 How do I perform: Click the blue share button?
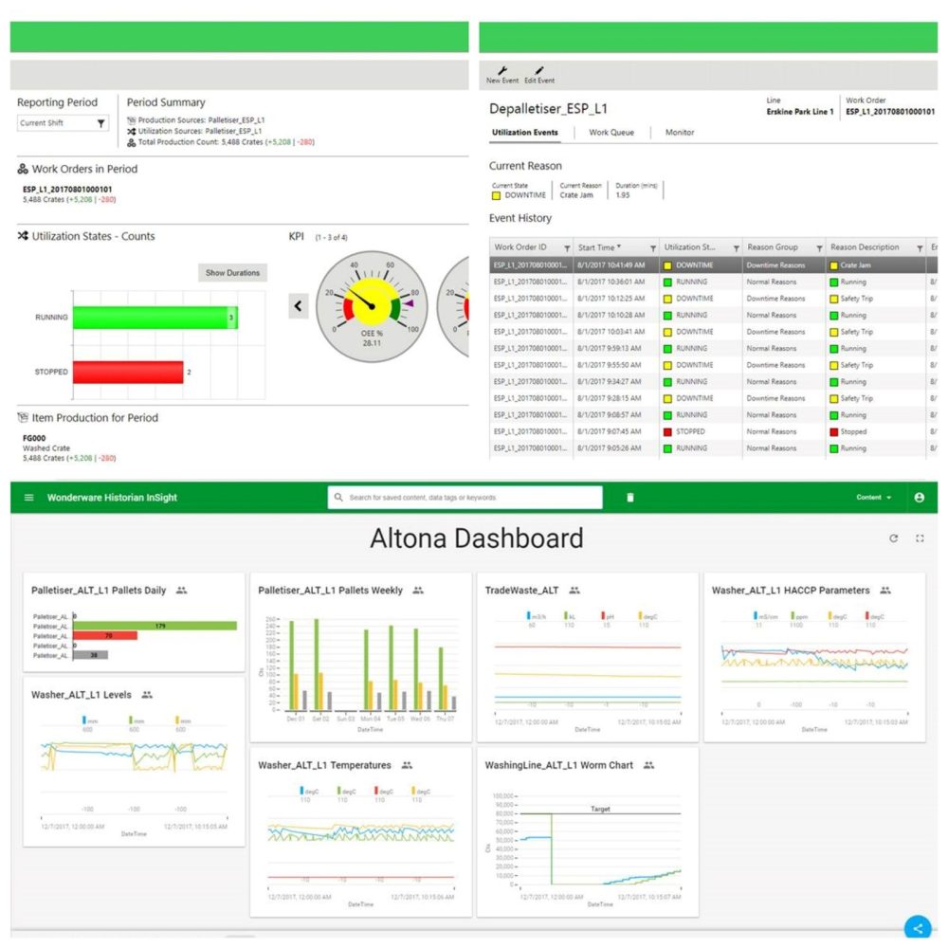(918, 928)
